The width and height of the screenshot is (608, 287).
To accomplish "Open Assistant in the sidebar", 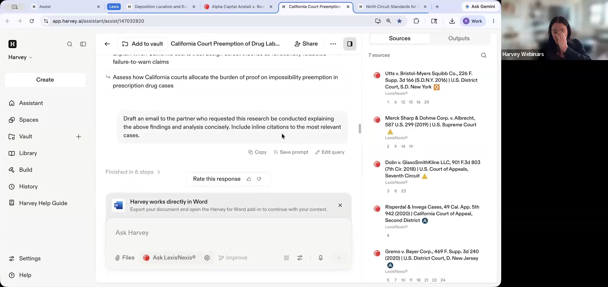I will point(31,103).
